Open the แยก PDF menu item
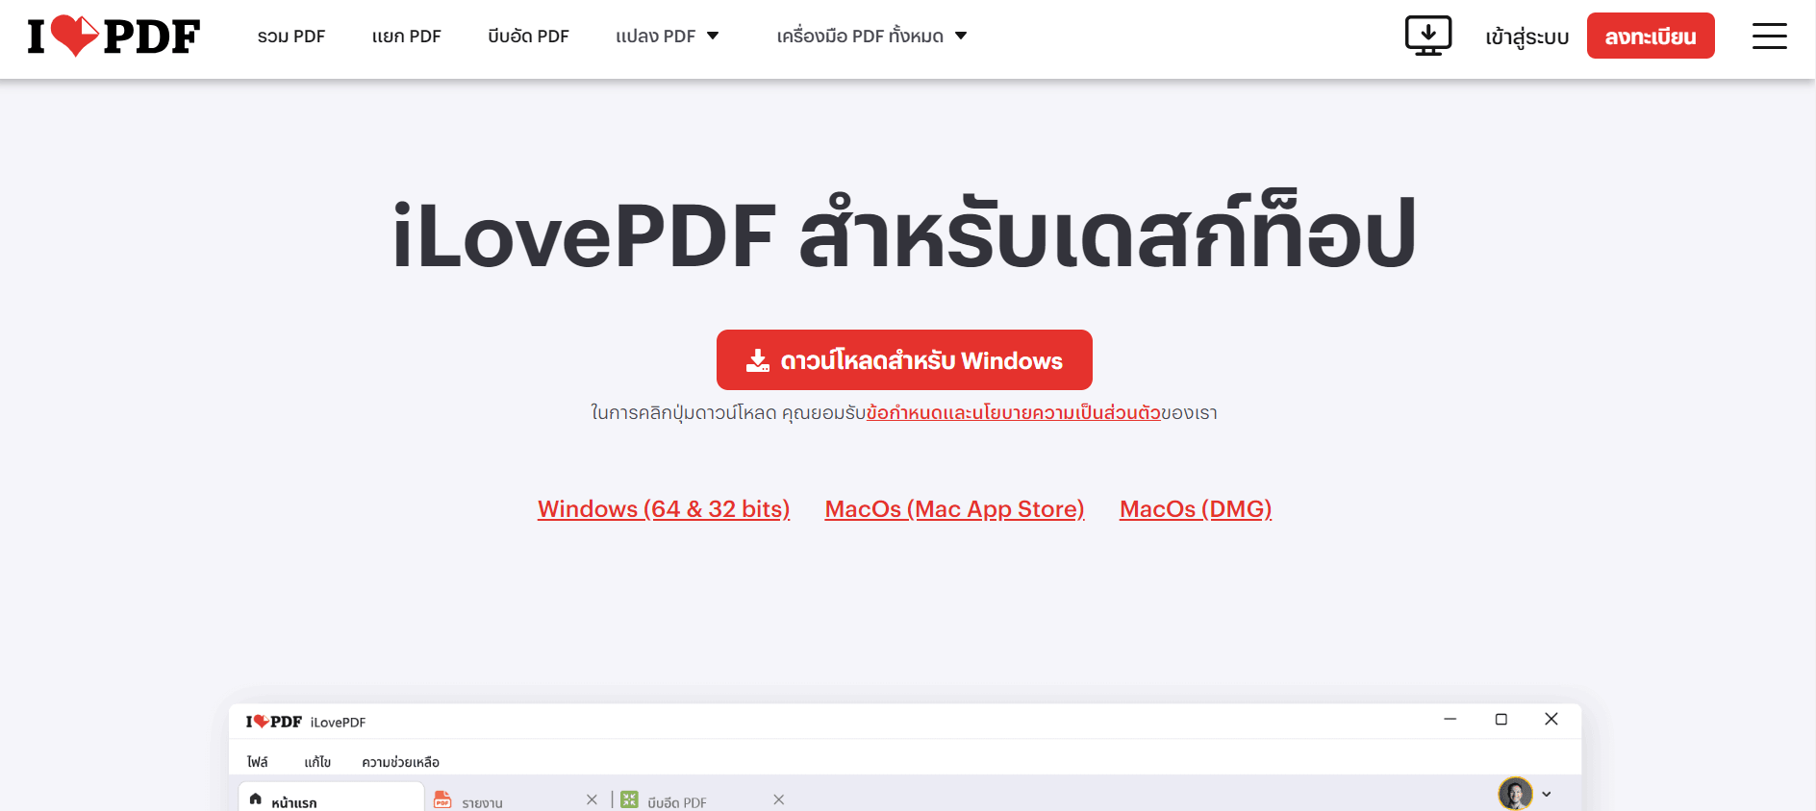Image resolution: width=1816 pixels, height=811 pixels. pyautogui.click(x=407, y=37)
